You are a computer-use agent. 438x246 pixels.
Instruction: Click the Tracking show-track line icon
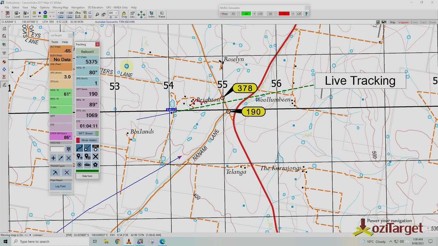tap(79, 148)
